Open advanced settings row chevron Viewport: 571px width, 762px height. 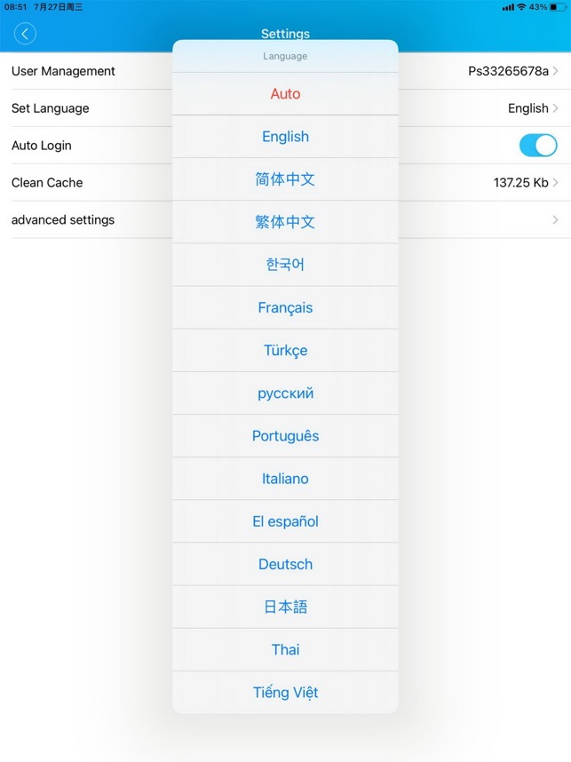[x=555, y=220]
